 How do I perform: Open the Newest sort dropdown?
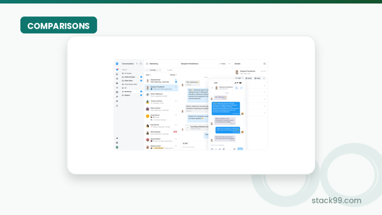coord(174,75)
